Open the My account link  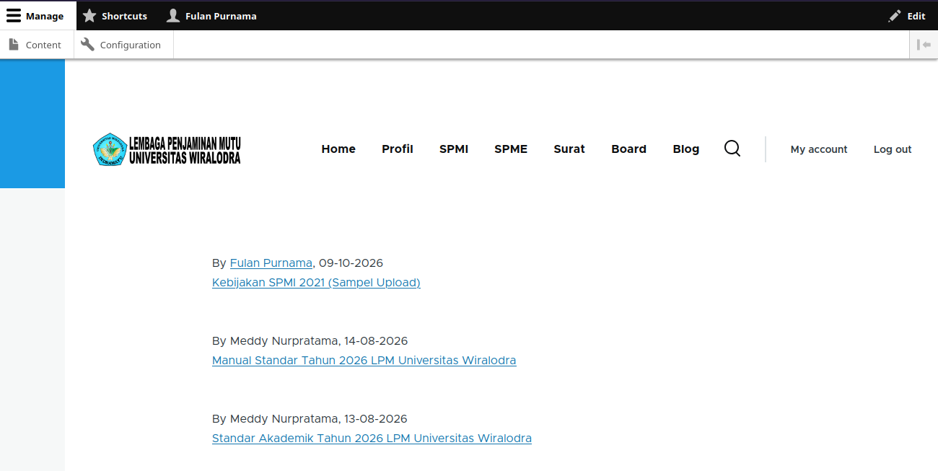[819, 149]
